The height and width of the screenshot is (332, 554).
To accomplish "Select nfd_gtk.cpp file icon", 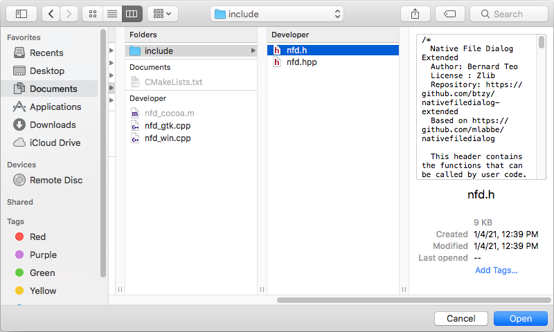I will point(136,125).
